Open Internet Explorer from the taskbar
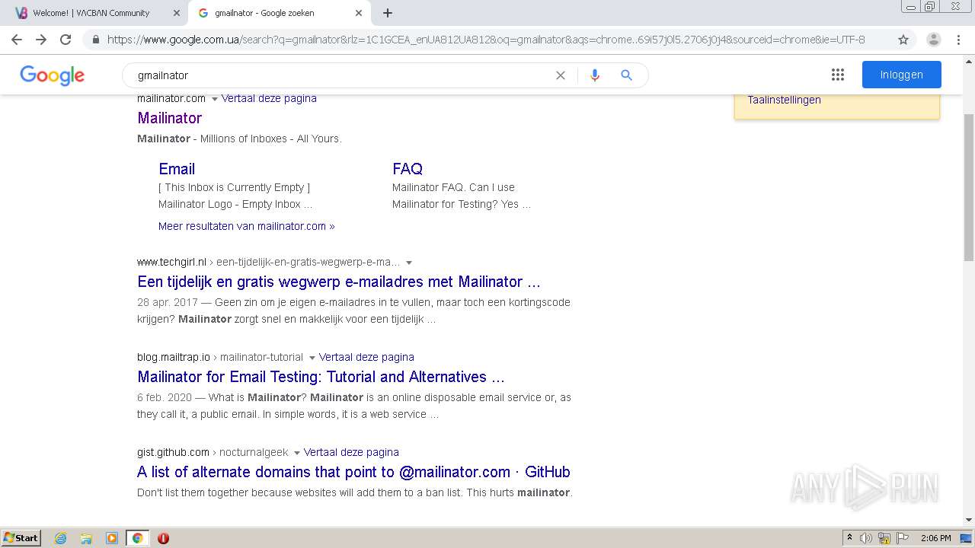975x548 pixels. 61,538
